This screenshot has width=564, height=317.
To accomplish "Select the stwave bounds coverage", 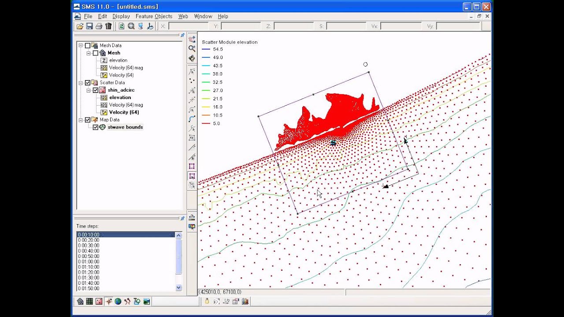I will click(125, 127).
